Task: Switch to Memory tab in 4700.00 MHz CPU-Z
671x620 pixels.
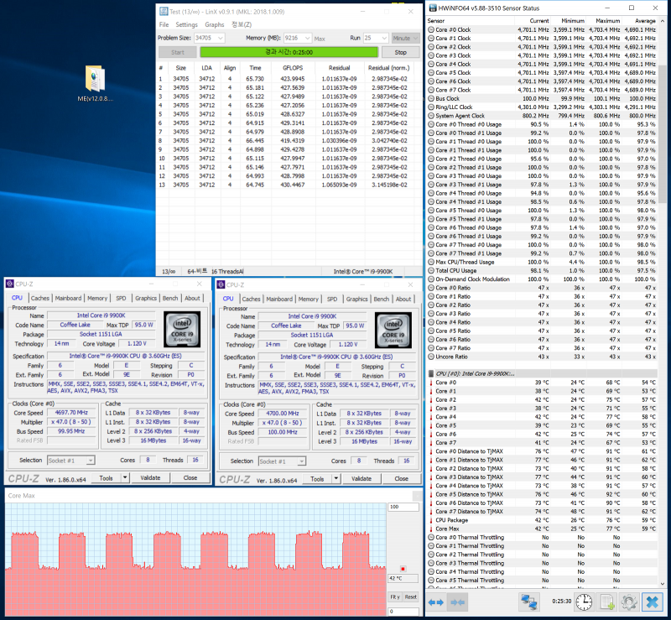Action: (309, 299)
